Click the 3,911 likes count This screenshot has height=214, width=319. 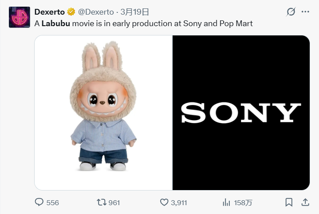[x=179, y=202]
